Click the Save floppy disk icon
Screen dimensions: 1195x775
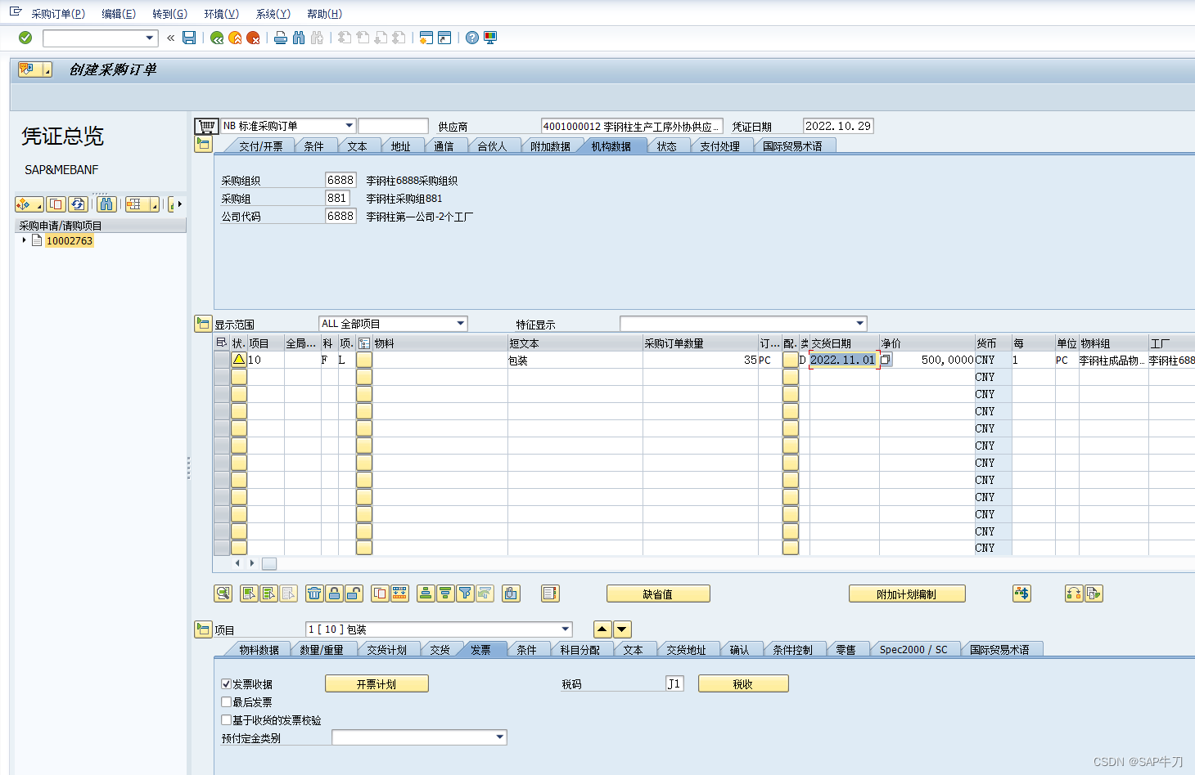point(189,38)
